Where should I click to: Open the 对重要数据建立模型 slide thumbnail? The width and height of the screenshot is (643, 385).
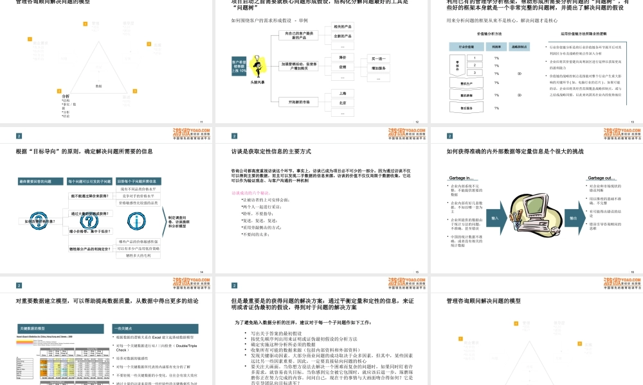tap(106, 331)
